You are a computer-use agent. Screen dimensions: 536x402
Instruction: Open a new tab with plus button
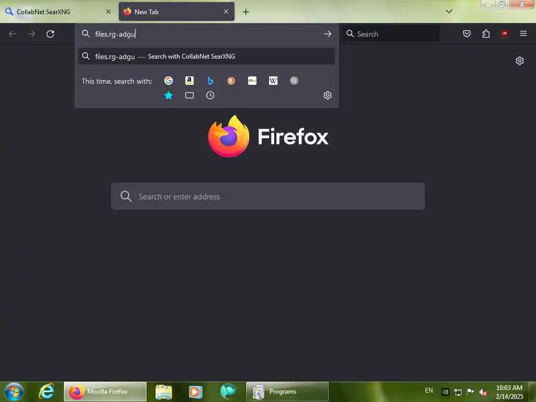[x=246, y=12]
